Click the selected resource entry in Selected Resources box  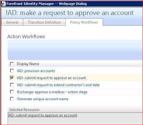(42, 115)
